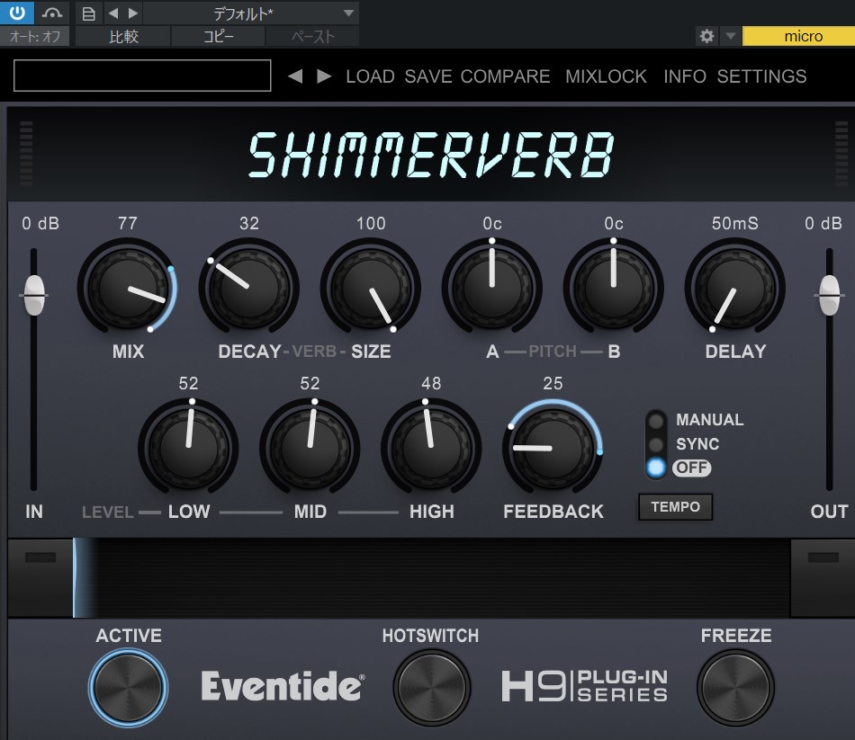855x740 pixels.
Task: Open the SETTINGS menu
Action: point(761,76)
